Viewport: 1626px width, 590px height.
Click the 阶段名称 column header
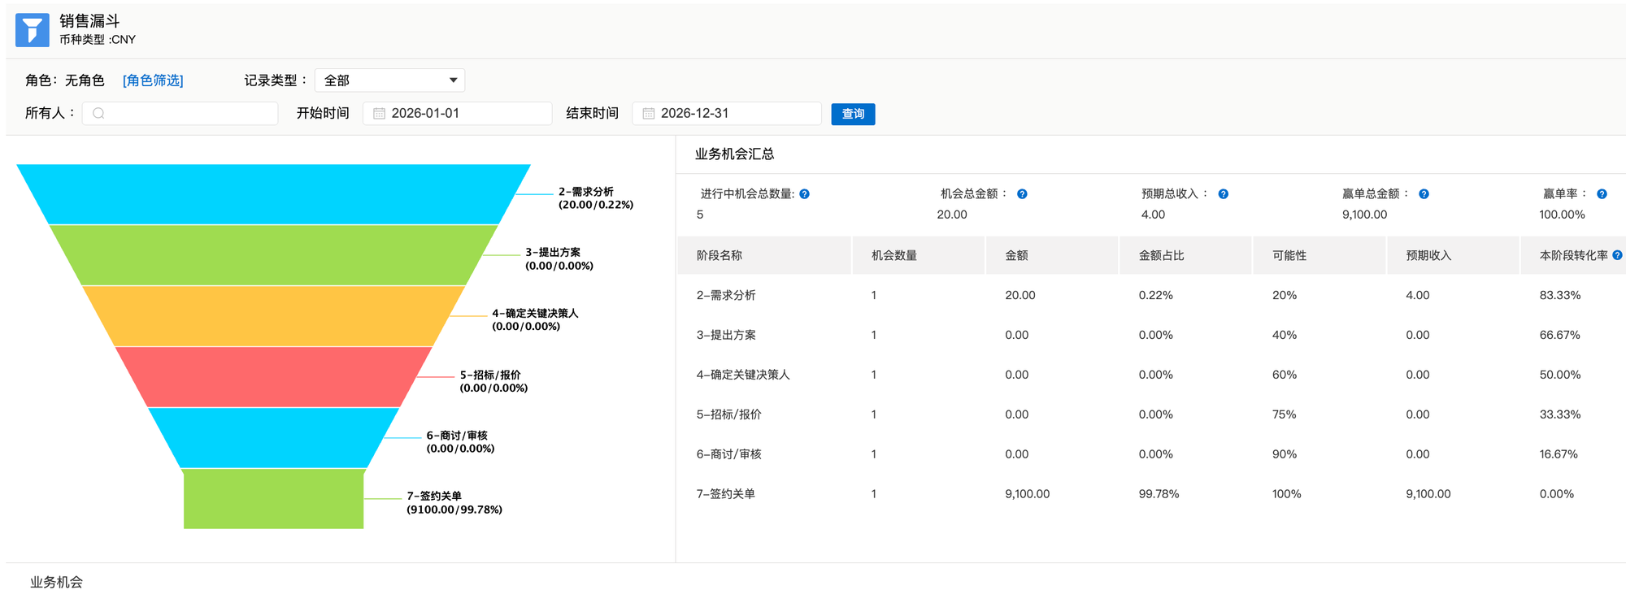pyautogui.click(x=720, y=255)
